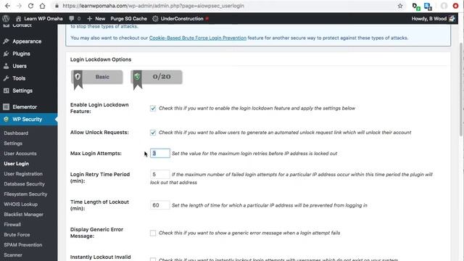Open SPAM Prevention submenu
Screen dimensions: 464x261
[22, 245]
